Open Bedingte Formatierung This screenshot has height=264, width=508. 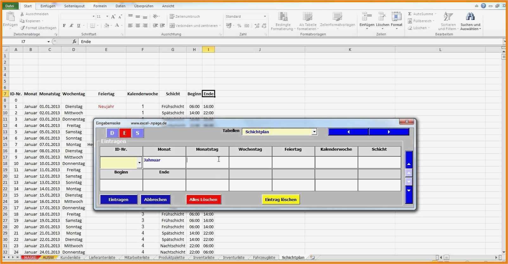point(283,21)
